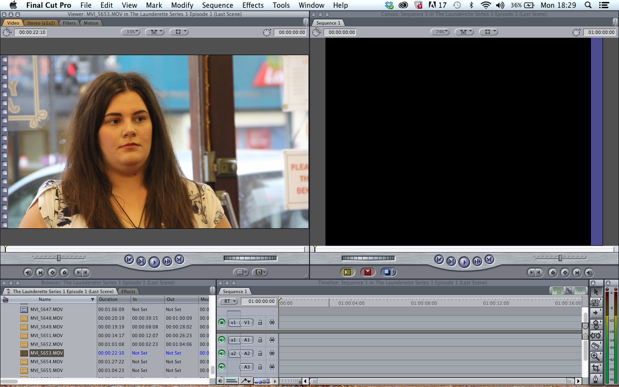The width and height of the screenshot is (619, 387).
Task: Click the Canvas shuttle control slider
Action: 560,258
